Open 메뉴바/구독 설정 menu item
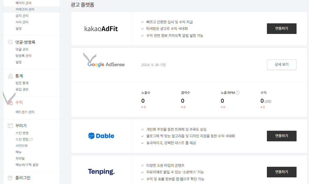 [27, 165]
